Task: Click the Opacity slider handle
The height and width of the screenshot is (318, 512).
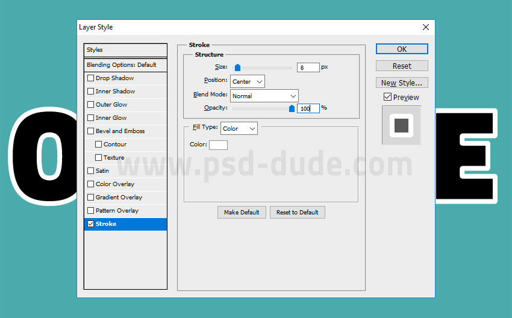Action: 292,108
